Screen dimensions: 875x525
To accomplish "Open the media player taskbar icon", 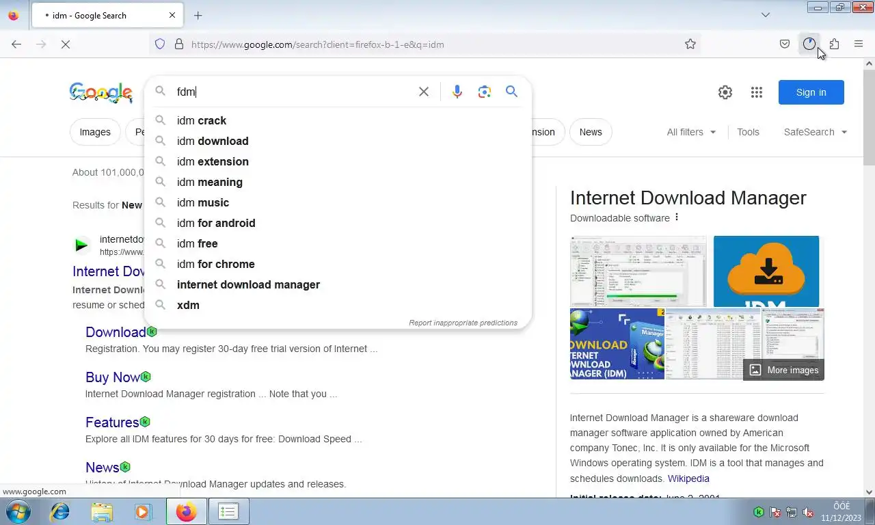I will 143,511.
